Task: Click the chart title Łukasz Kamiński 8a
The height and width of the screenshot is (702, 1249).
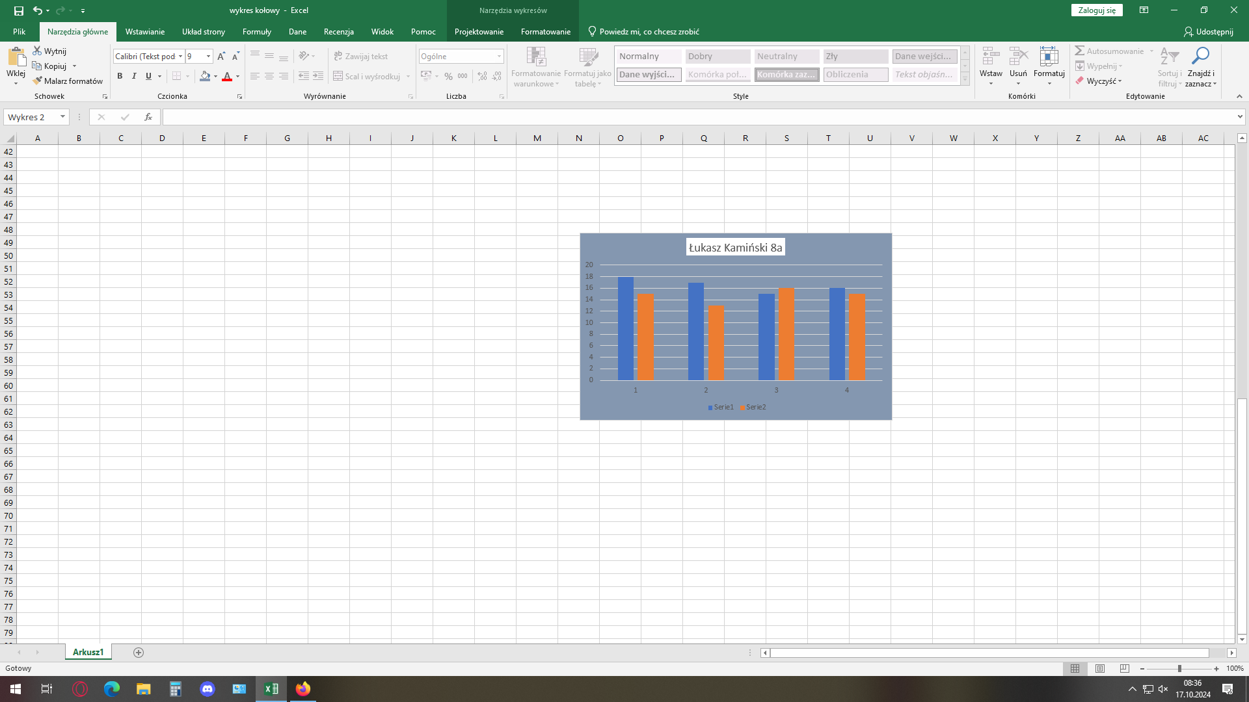Action: 735,248
